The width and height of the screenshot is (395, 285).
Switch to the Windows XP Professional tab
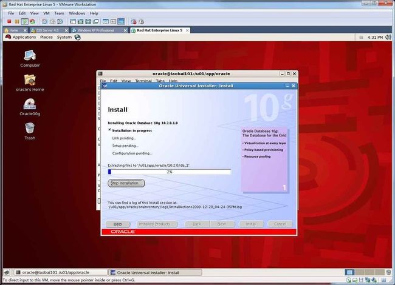(96, 30)
